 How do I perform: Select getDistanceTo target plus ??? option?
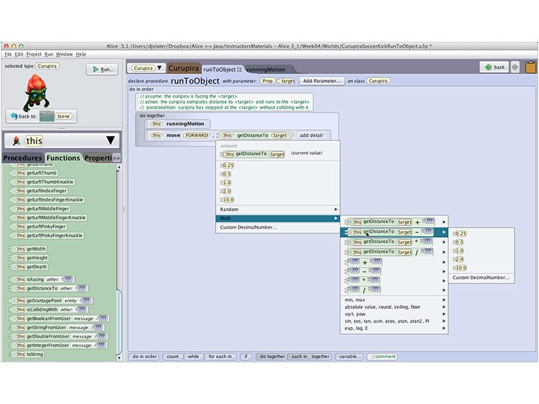(x=394, y=222)
